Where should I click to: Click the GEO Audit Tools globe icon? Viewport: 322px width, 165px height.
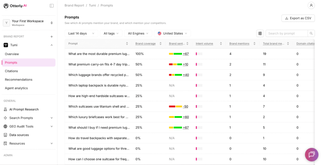[5, 127]
